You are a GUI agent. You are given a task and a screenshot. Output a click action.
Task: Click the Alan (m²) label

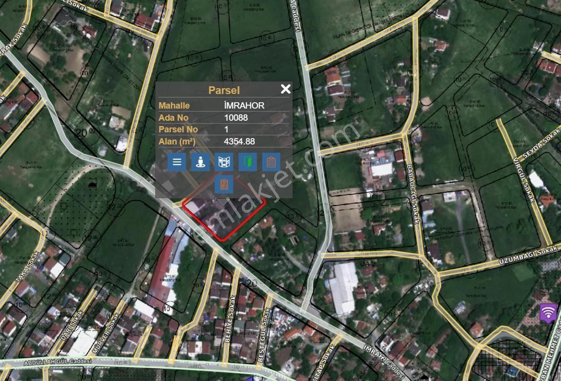pos(177,142)
